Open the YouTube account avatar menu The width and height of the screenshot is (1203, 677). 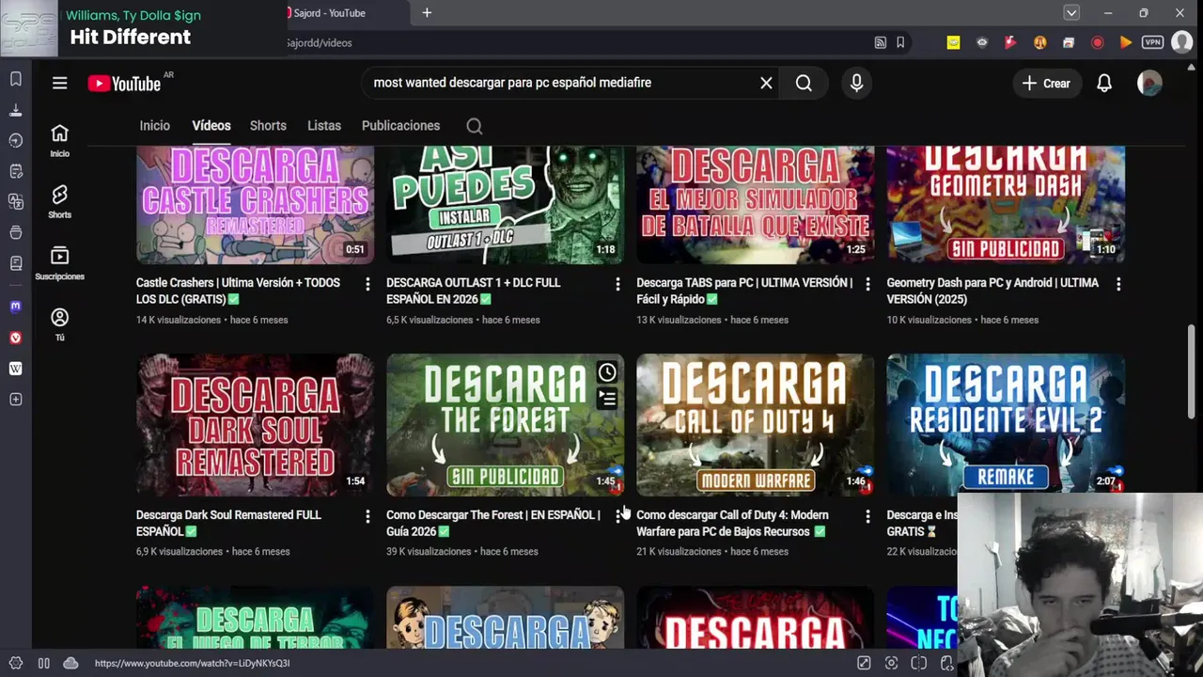(x=1149, y=83)
